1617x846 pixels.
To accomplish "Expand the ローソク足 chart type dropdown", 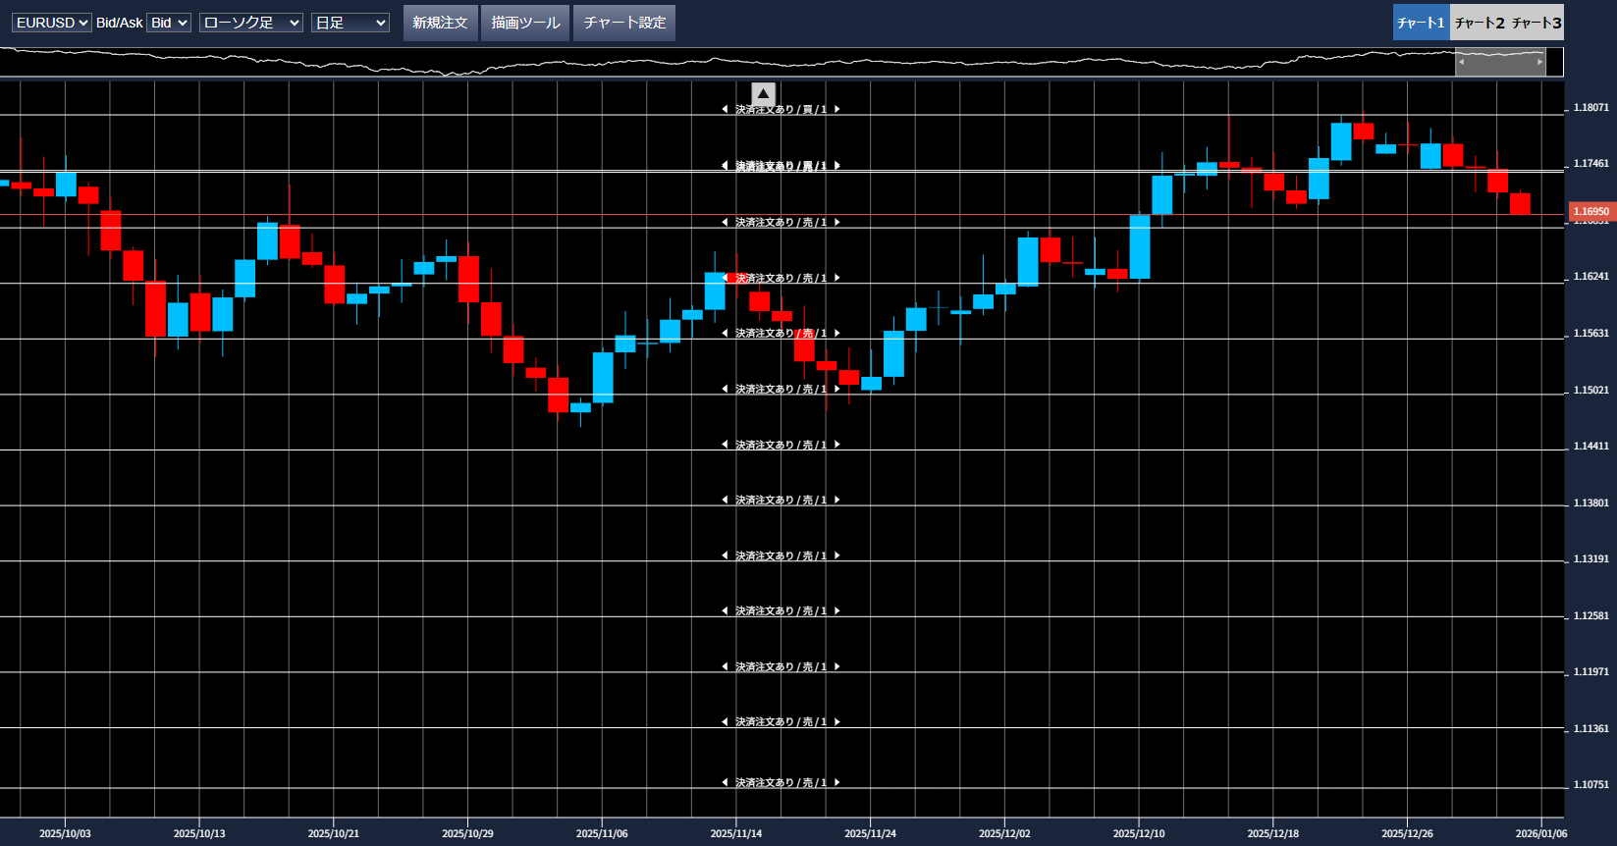I will point(250,23).
